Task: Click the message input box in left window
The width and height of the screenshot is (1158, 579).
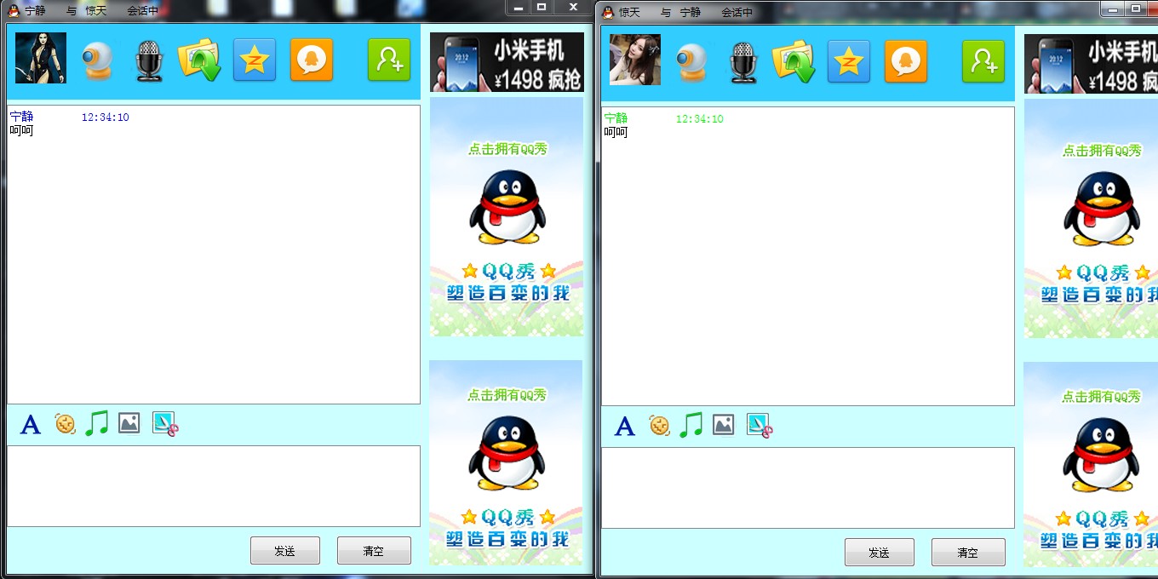Action: click(x=214, y=486)
